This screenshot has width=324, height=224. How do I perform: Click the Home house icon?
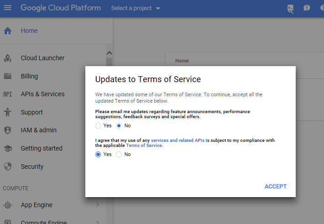(x=8, y=31)
